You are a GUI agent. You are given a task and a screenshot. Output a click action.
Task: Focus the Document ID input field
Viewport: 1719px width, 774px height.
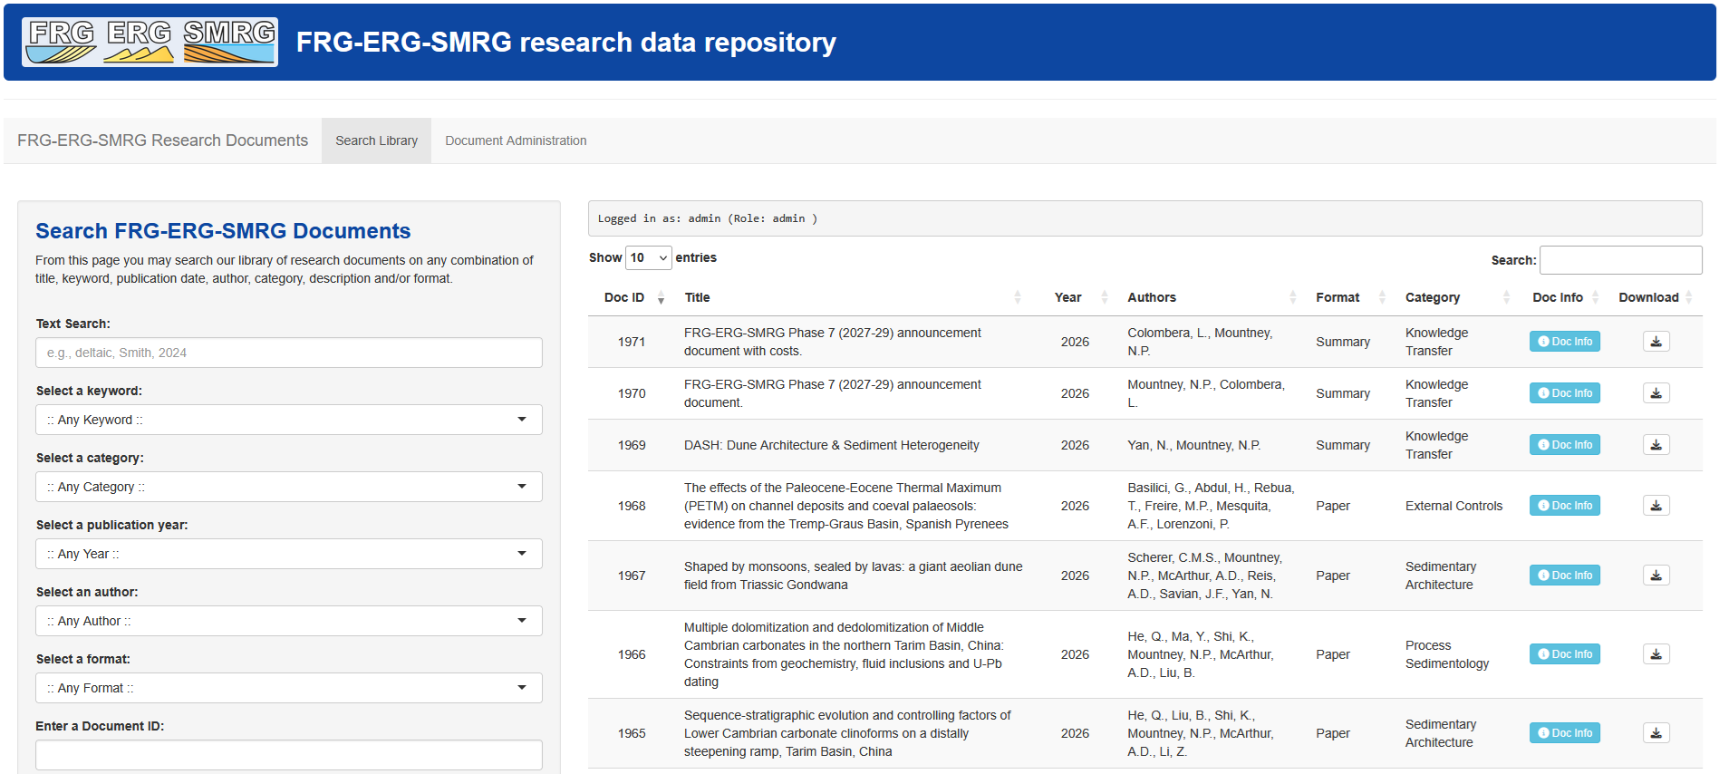(x=289, y=755)
